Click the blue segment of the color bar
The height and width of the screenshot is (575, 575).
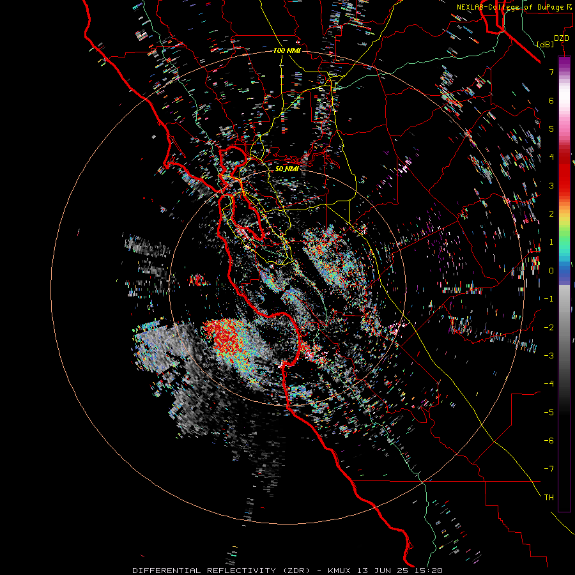[564, 273]
